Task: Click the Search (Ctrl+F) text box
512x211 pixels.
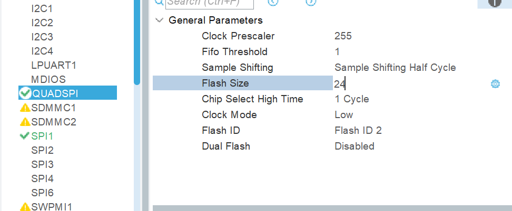Action: (209, 3)
